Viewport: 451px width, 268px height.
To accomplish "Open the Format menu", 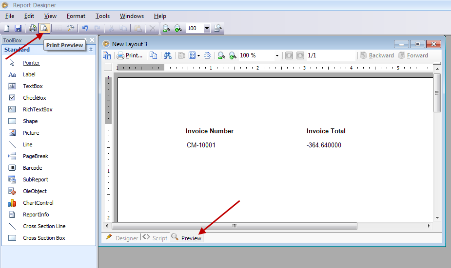I will point(76,16).
